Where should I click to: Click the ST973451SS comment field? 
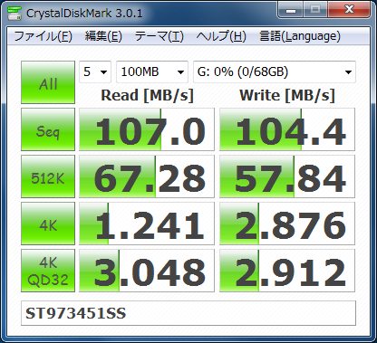point(188,313)
